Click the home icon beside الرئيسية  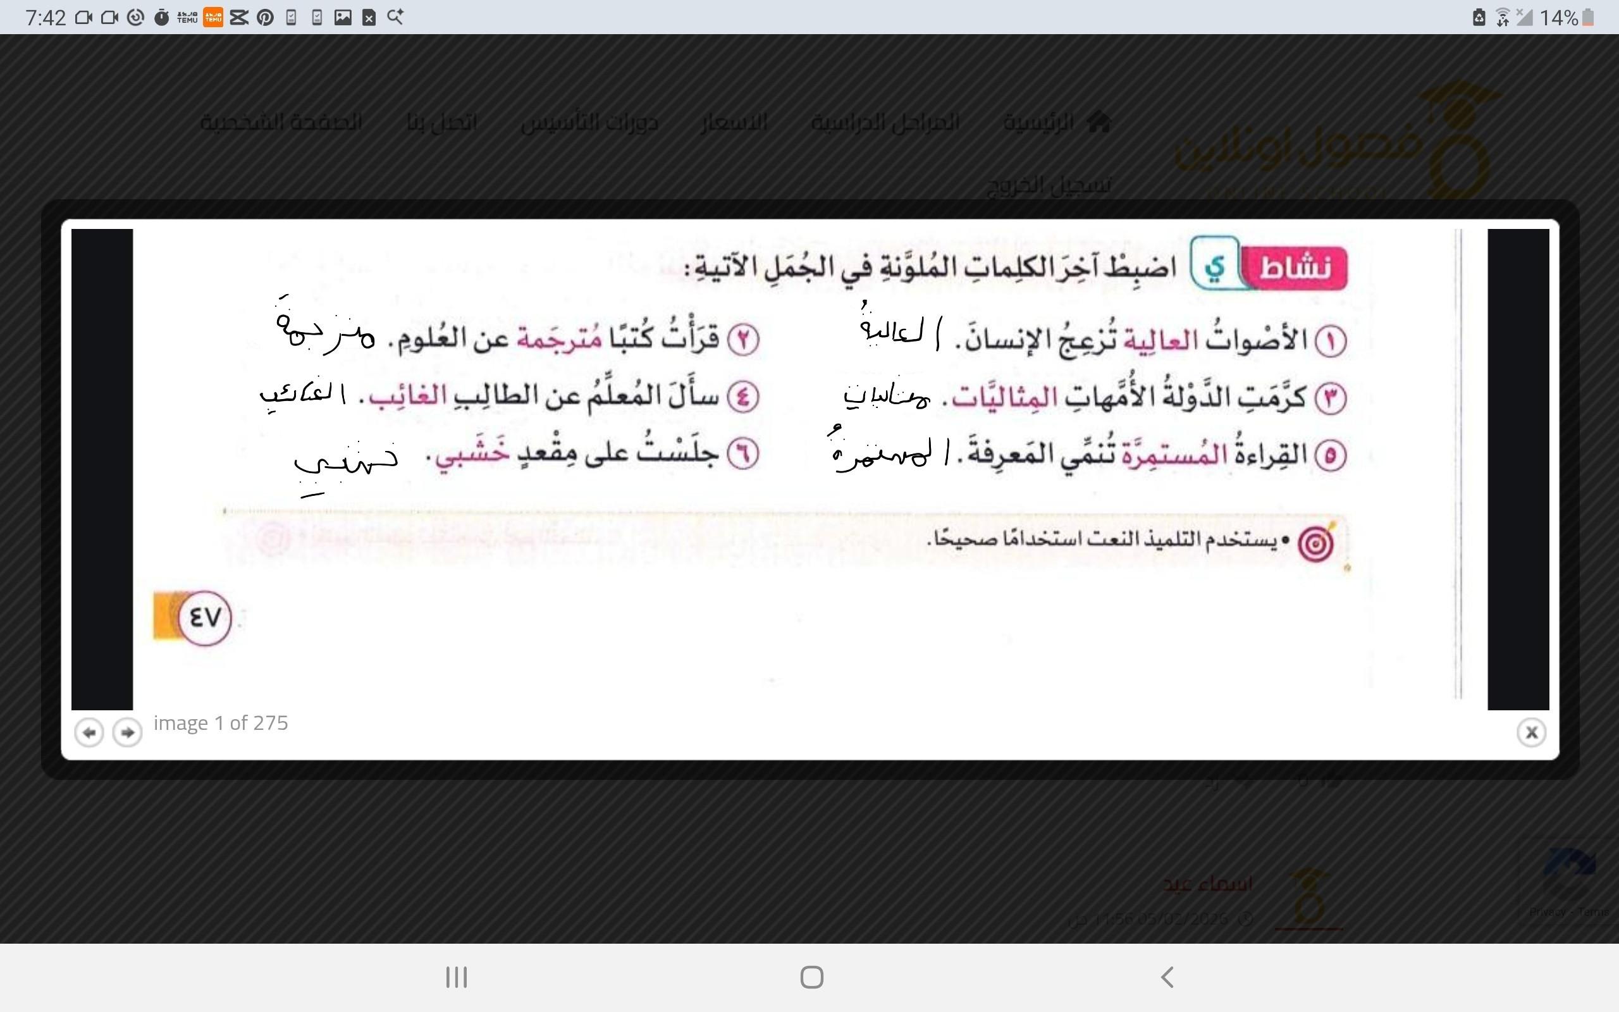1099,122
